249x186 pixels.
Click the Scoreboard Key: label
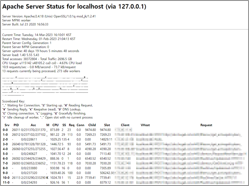click(x=14, y=101)
